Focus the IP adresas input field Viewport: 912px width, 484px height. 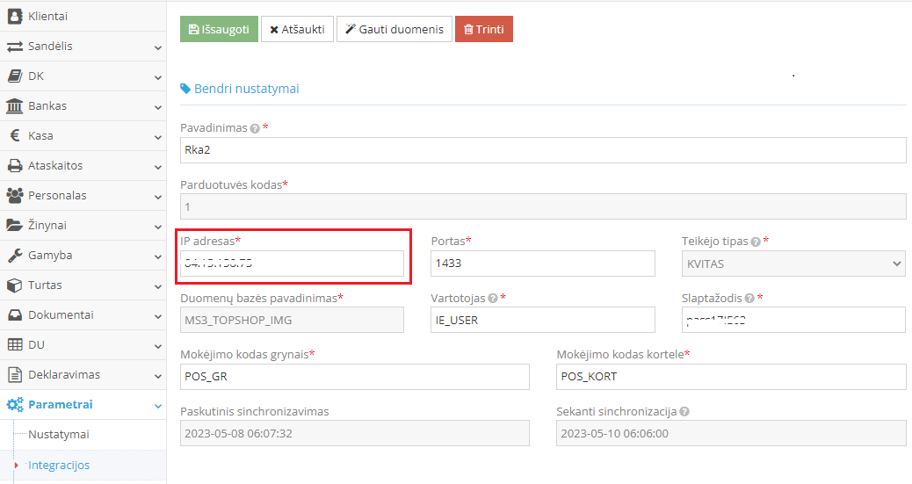(x=292, y=264)
